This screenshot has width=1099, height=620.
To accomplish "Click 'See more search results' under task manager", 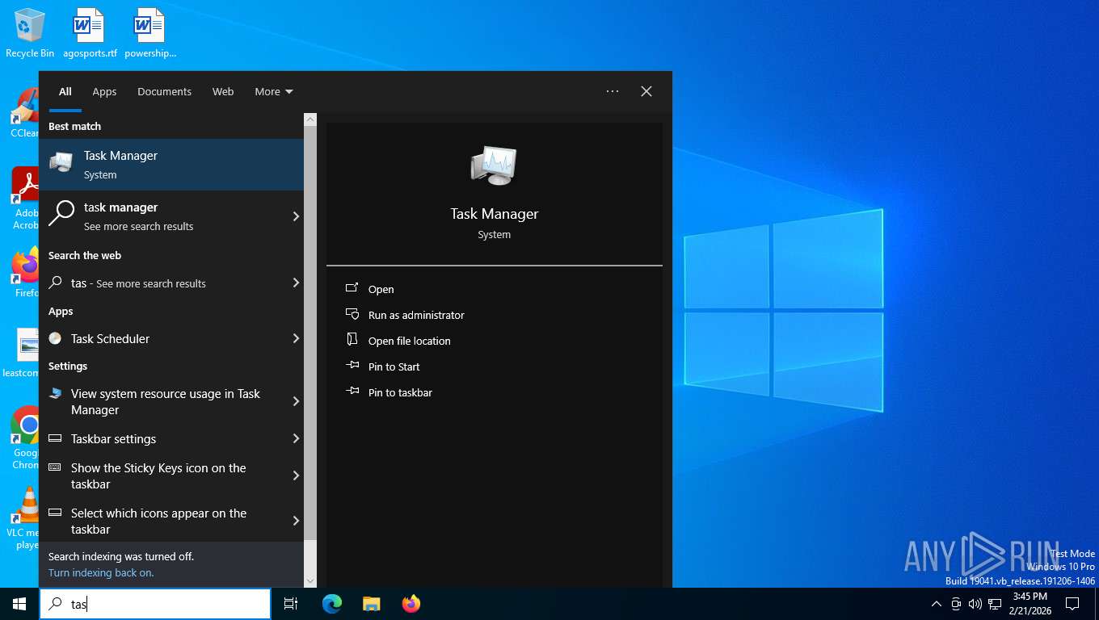I will pos(138,226).
